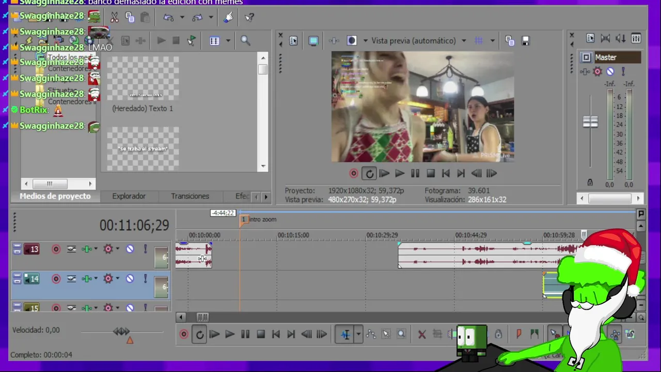
Task: Click the Downmix output icon in Master panel
Action: [606, 38]
